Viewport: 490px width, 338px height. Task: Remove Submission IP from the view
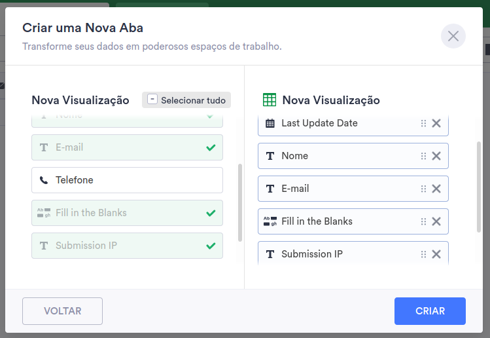pos(436,254)
